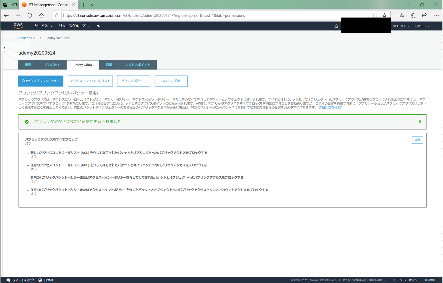The height and width of the screenshot is (283, 443).
Task: Expand the left side navigation panel
Action: point(4,48)
